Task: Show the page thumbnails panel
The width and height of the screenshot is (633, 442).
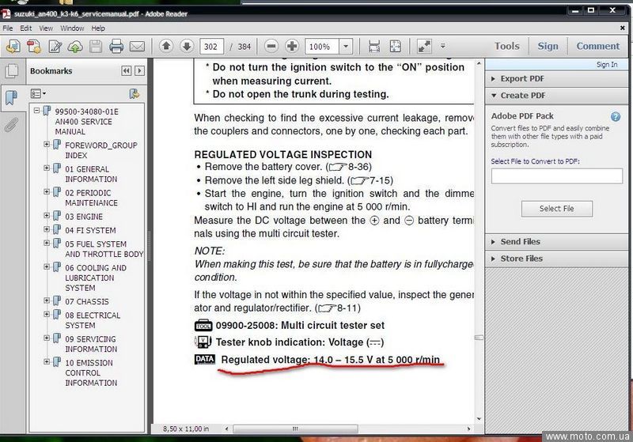Action: [x=11, y=72]
